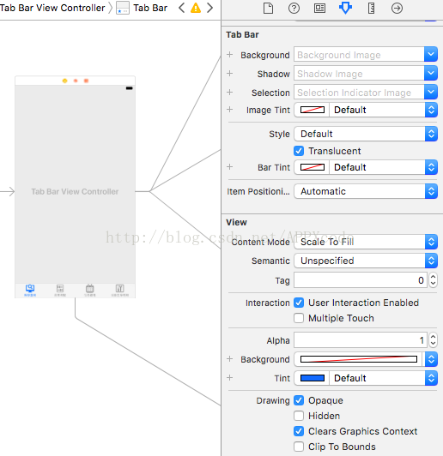Open view Background color popup arrows

[431, 359]
